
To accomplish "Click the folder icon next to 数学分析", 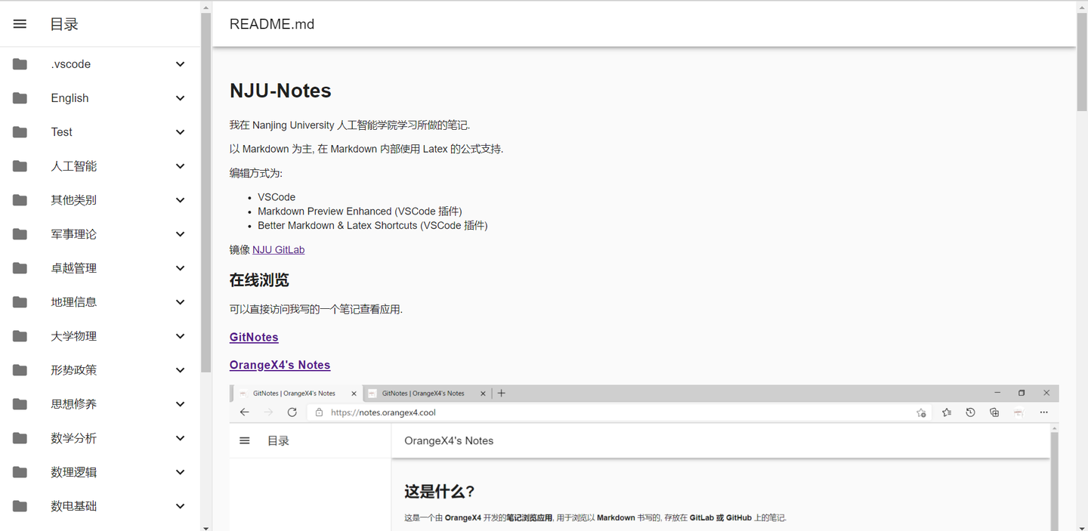I will point(19,437).
